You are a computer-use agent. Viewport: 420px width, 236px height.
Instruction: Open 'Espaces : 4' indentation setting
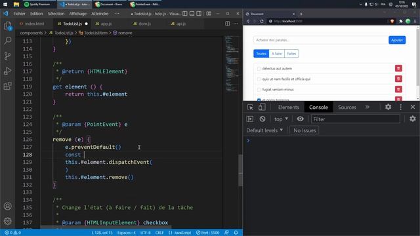point(127,233)
